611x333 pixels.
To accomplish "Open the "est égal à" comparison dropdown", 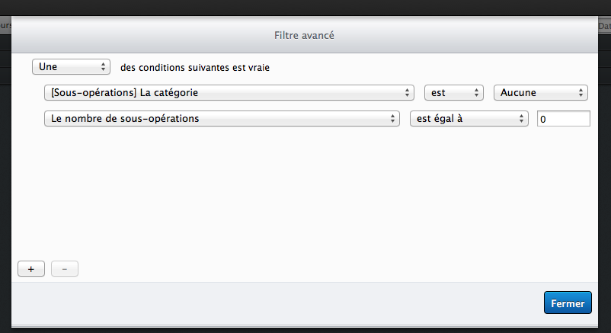I will point(469,118).
